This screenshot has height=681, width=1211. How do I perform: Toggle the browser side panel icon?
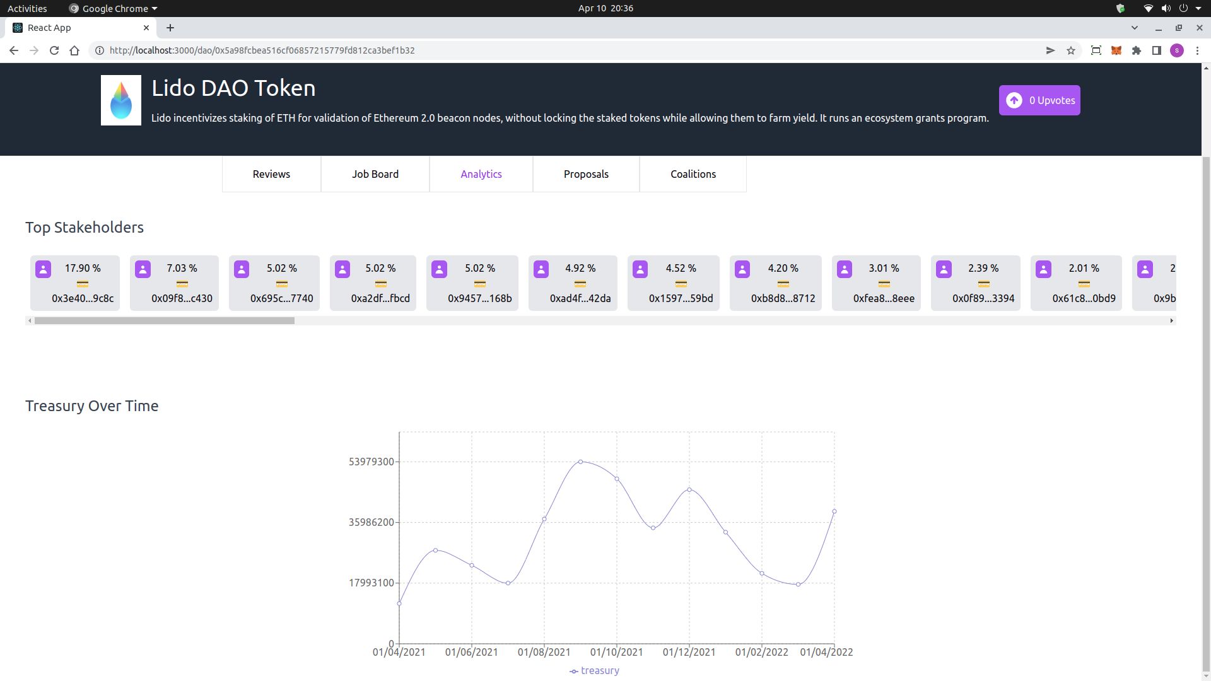(x=1157, y=50)
